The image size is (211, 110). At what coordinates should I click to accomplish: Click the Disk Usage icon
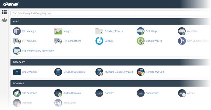pyautogui.click(x=140, y=31)
